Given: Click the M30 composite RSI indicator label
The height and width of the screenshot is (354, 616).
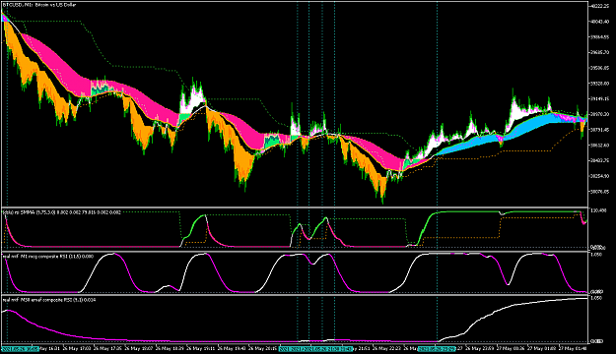Looking at the screenshot, I should pos(49,300).
